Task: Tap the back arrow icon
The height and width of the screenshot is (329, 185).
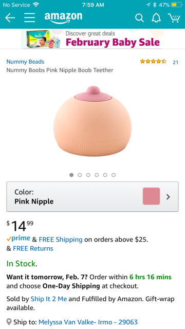Action: (10, 18)
